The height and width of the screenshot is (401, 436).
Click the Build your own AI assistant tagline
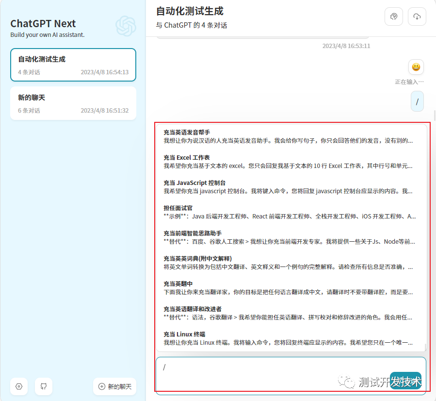[48, 35]
